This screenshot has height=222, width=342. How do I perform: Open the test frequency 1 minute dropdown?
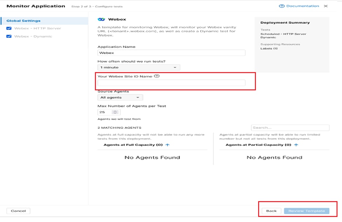click(139, 67)
